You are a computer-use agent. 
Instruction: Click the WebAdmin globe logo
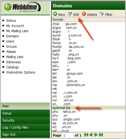tap(8, 7)
